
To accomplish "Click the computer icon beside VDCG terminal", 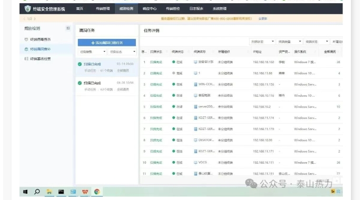I will (195, 163).
